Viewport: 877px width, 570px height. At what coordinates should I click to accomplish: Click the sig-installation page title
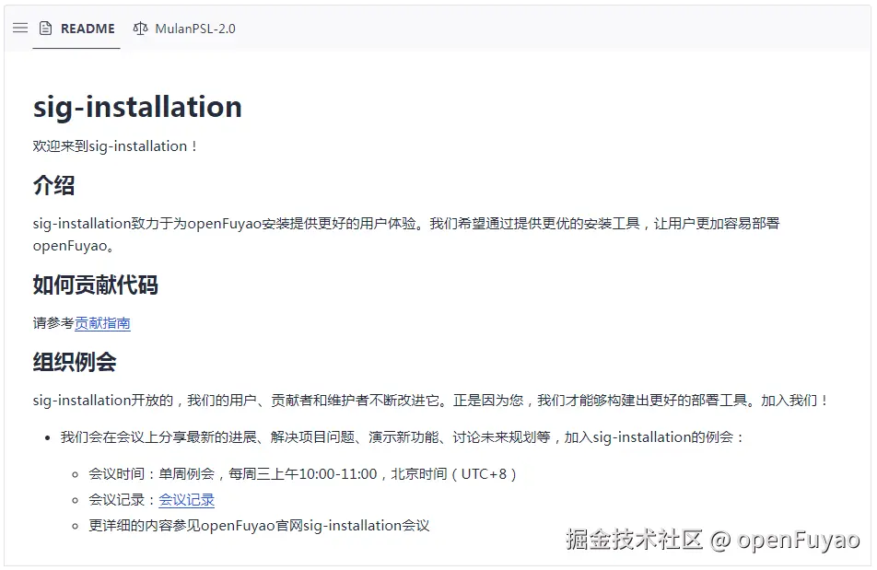click(136, 106)
